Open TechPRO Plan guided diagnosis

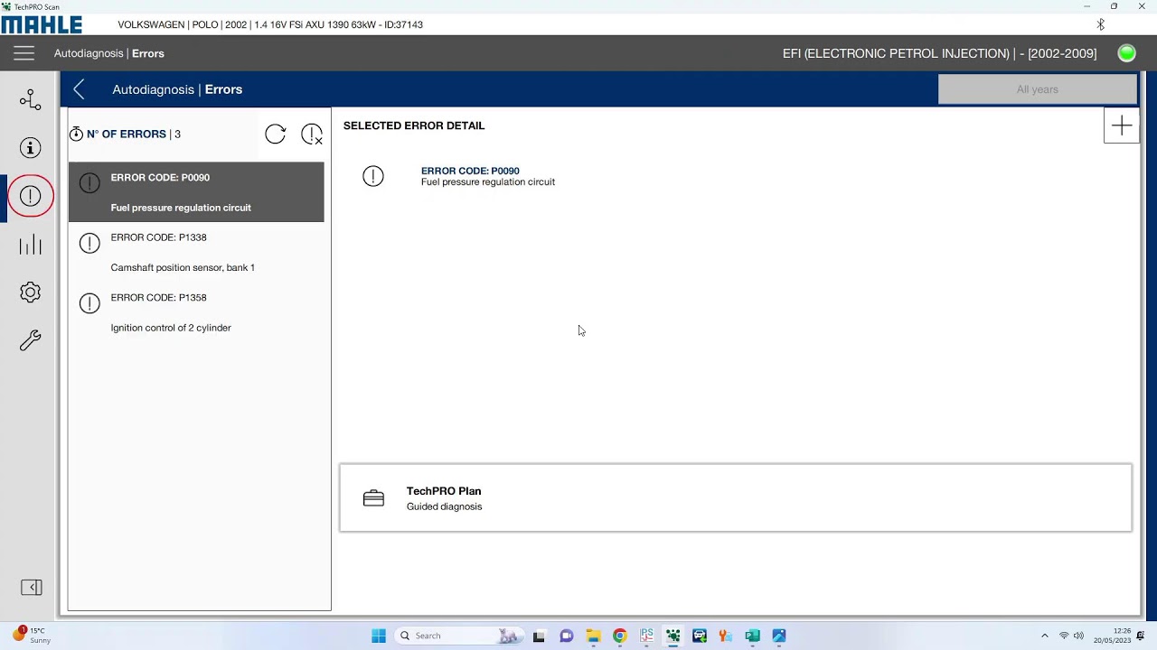(x=736, y=498)
